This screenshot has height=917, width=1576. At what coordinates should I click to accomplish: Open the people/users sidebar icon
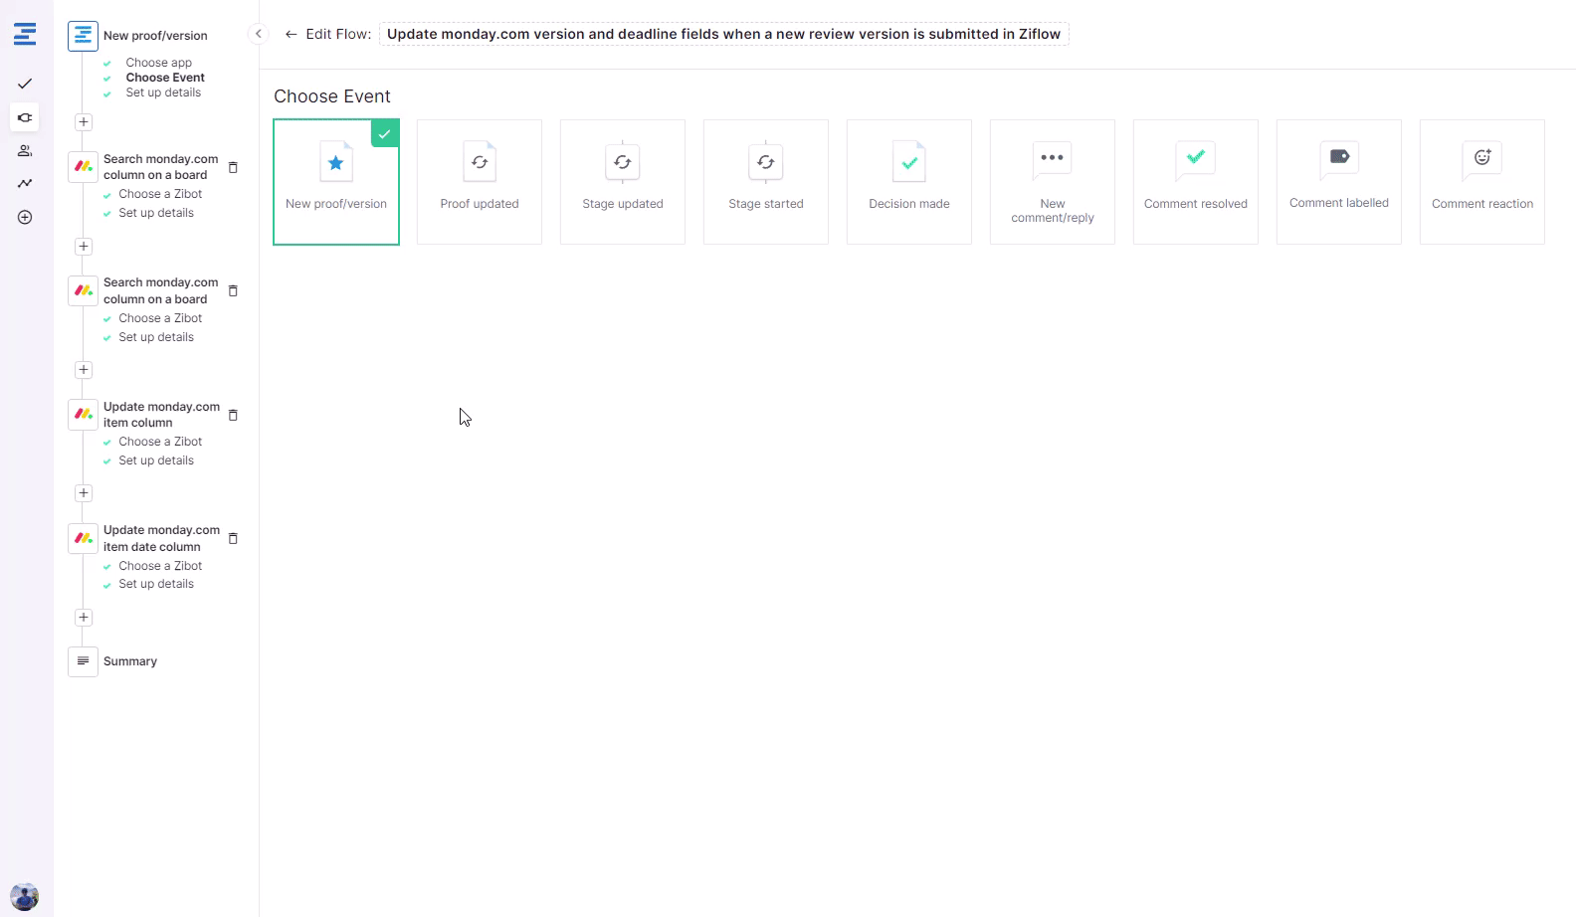25,151
